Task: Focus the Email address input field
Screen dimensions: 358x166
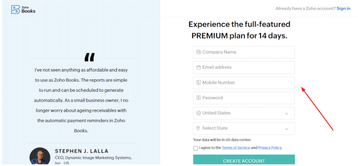Action: pos(244,67)
